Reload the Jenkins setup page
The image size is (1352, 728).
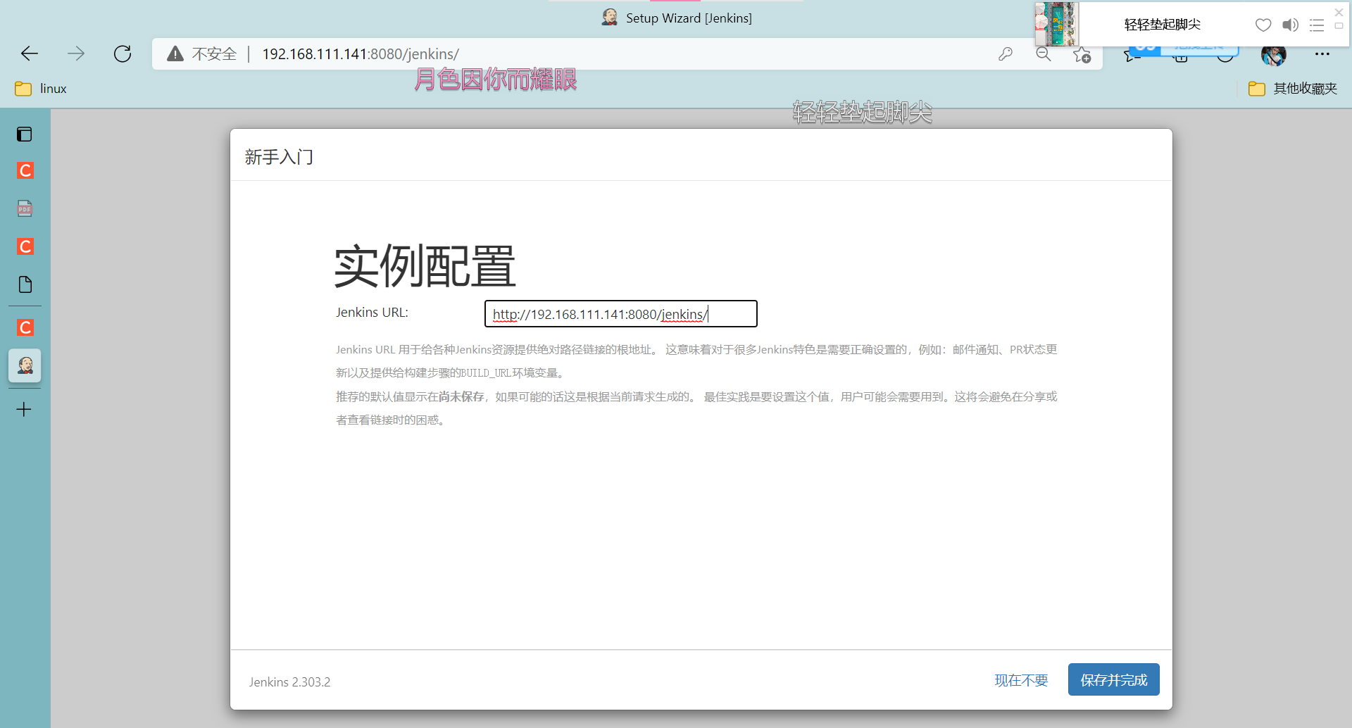(x=123, y=54)
